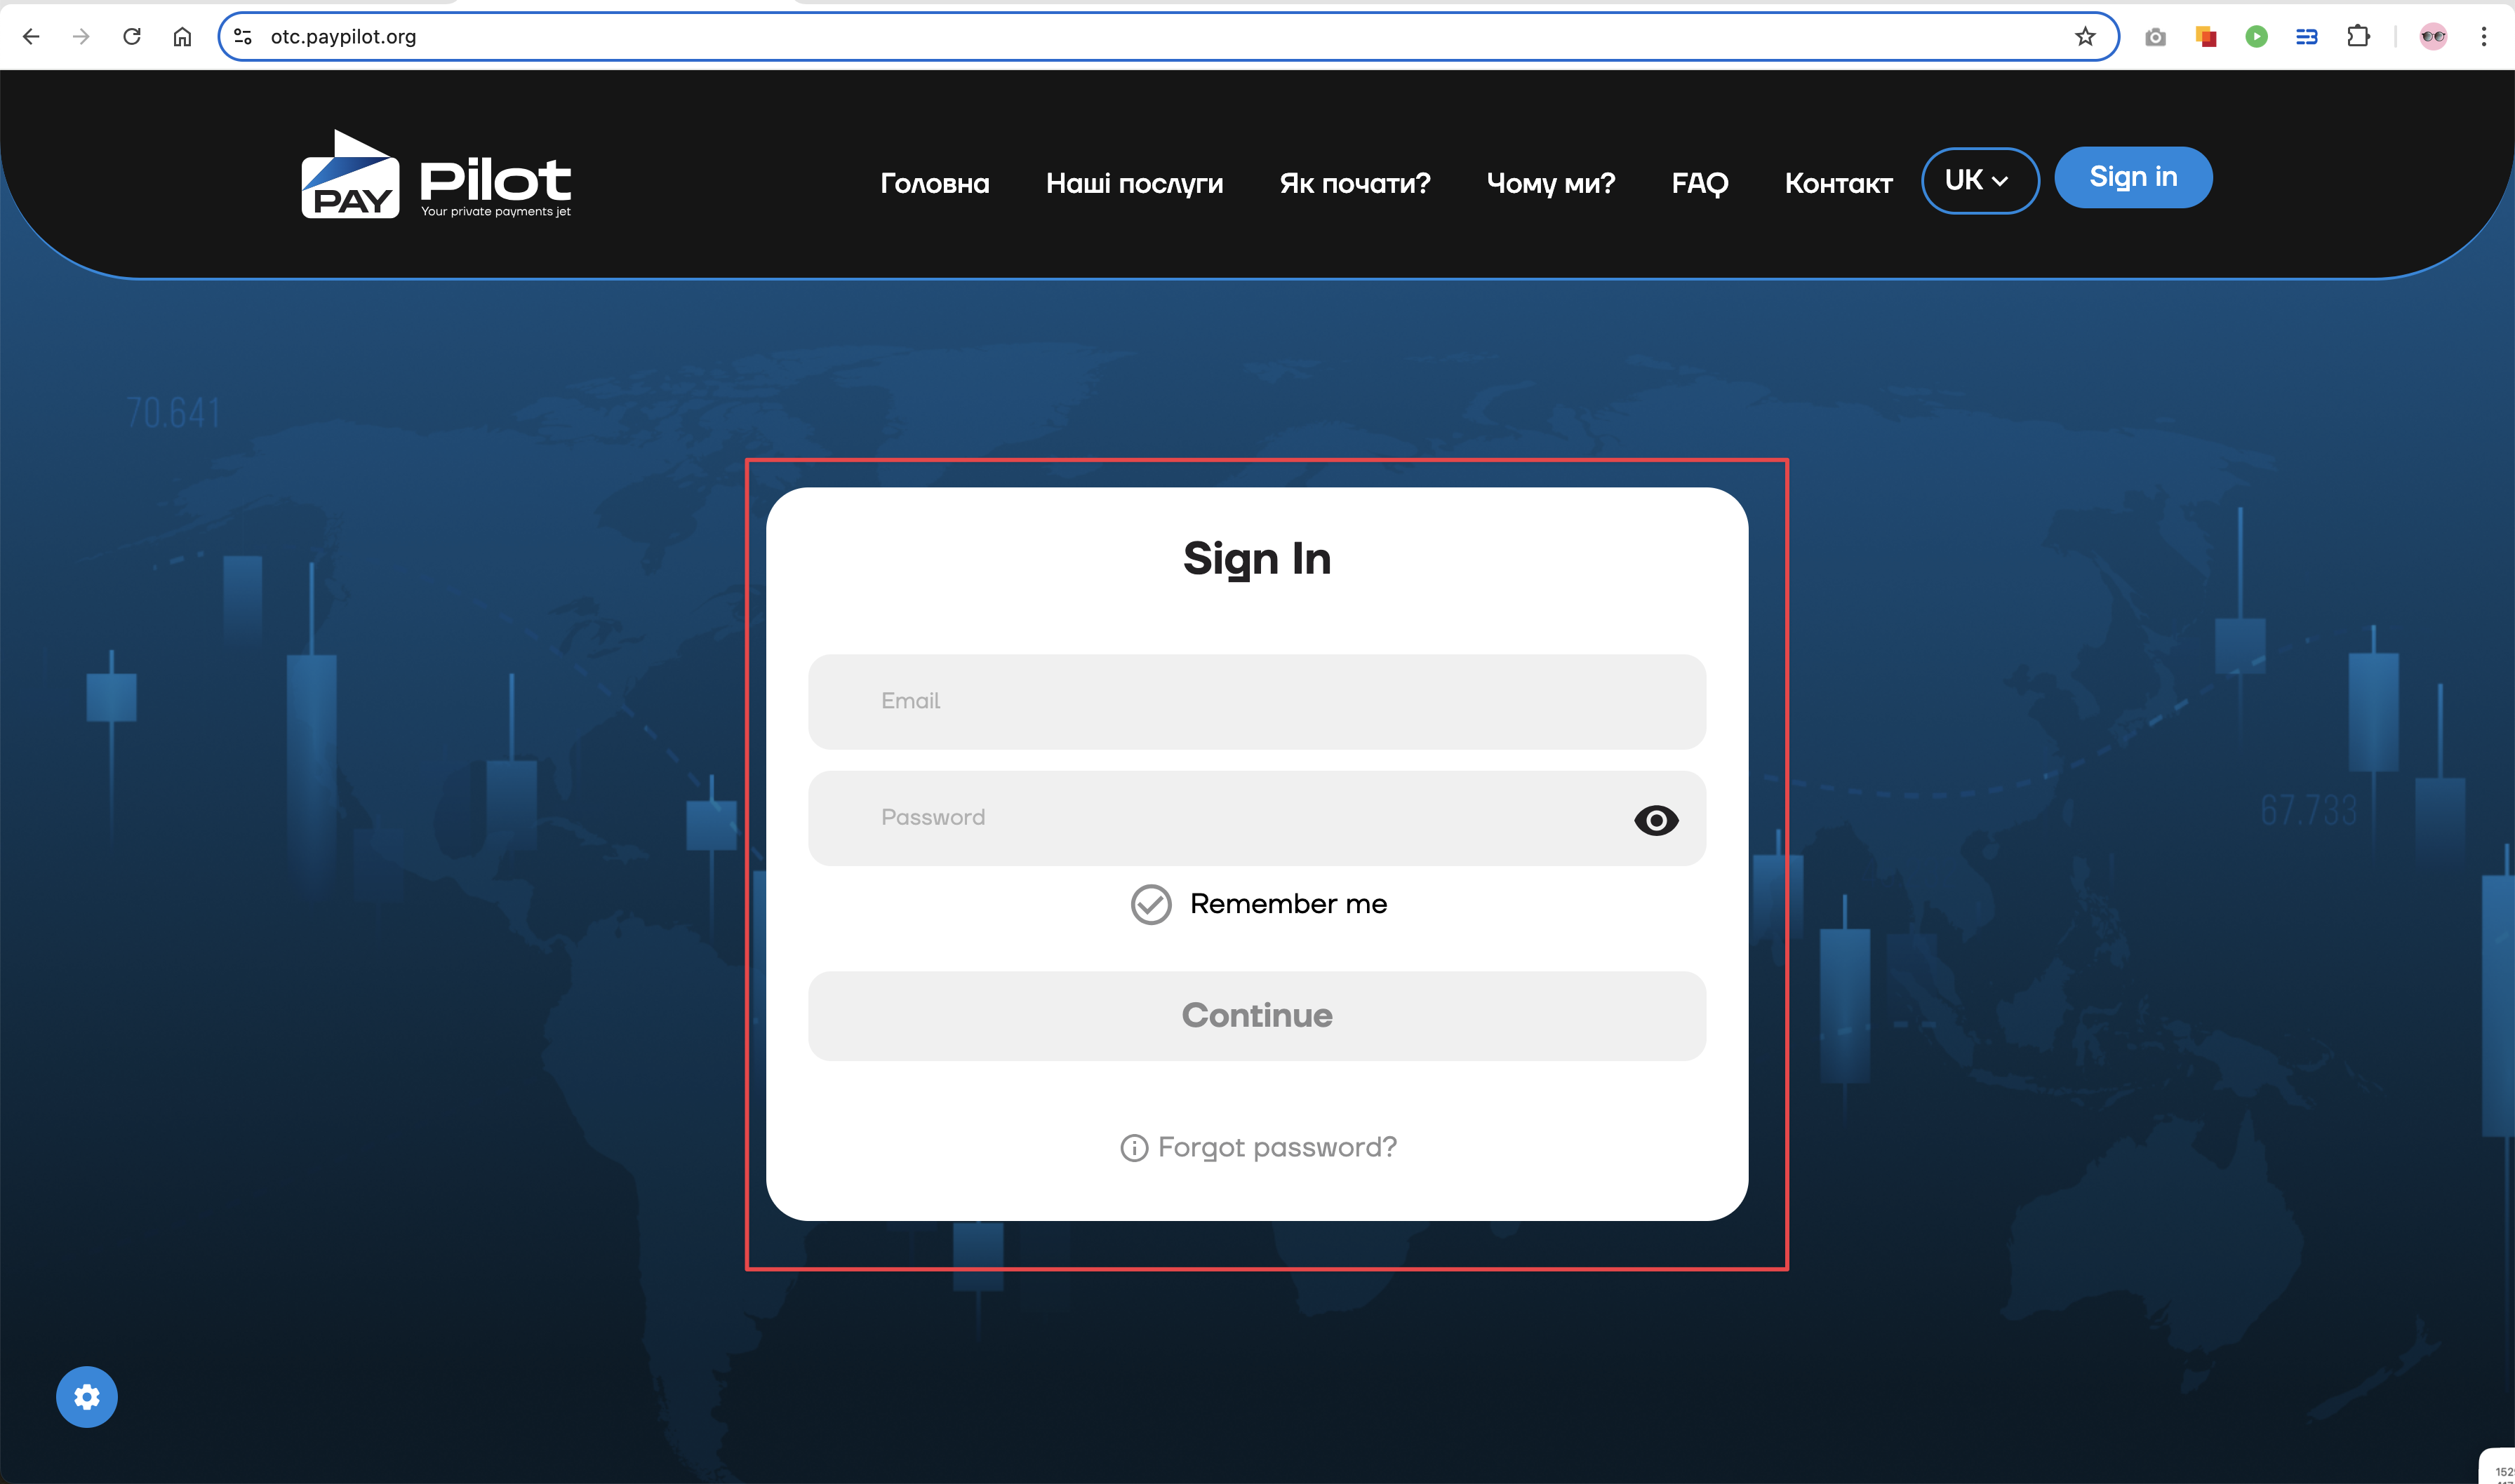Focus the Email input field
Image resolution: width=2515 pixels, height=1484 pixels.
tap(1257, 701)
